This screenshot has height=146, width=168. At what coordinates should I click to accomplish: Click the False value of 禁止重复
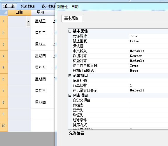tap(134, 41)
